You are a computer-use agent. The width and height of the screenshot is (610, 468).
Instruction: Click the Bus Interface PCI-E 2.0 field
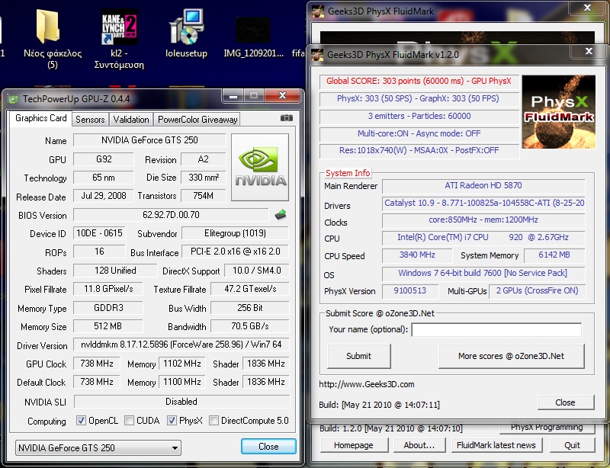coord(235,252)
